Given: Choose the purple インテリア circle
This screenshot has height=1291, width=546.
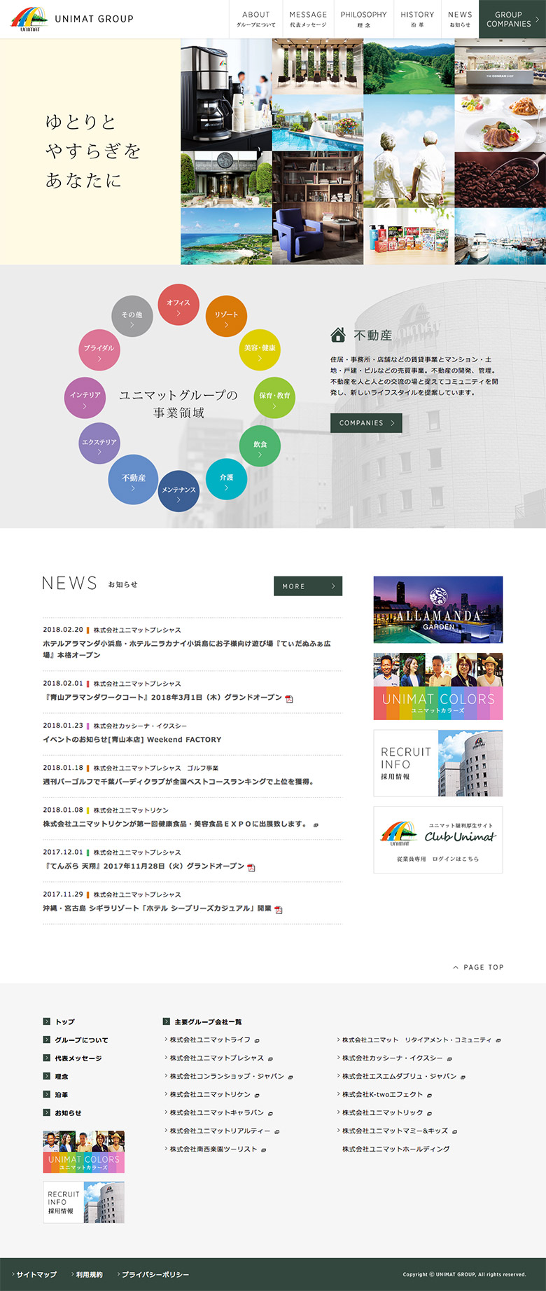Looking at the screenshot, I should 85,397.
